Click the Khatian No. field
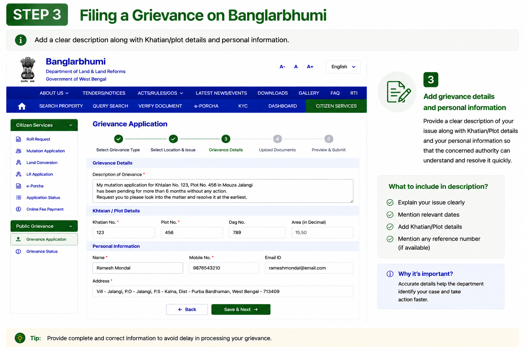The height and width of the screenshot is (351, 526). coord(124,232)
